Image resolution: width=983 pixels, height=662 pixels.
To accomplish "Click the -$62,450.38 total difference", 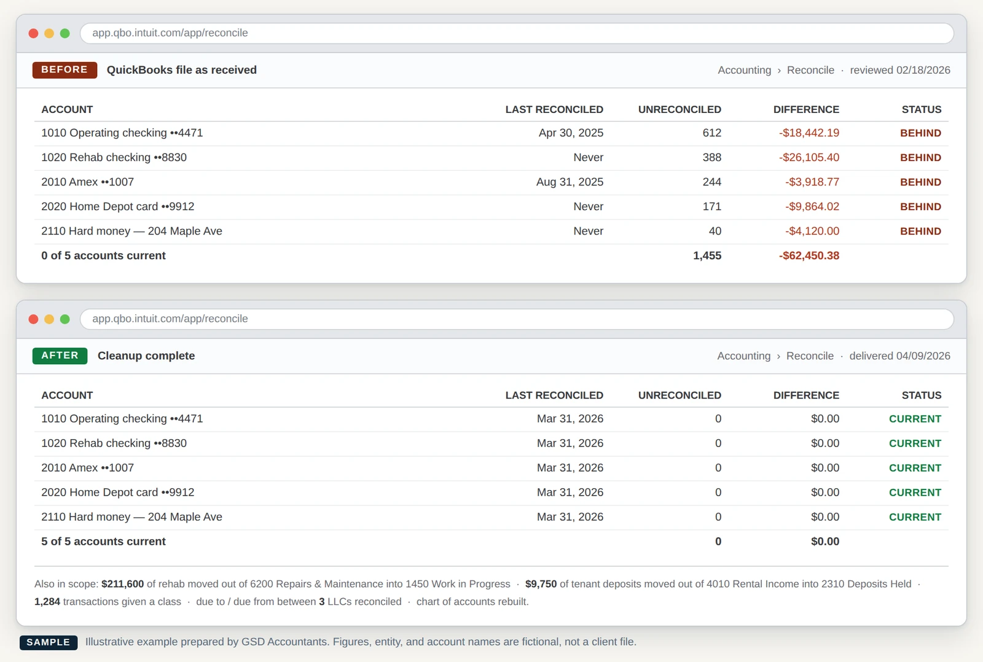I will (x=809, y=255).
